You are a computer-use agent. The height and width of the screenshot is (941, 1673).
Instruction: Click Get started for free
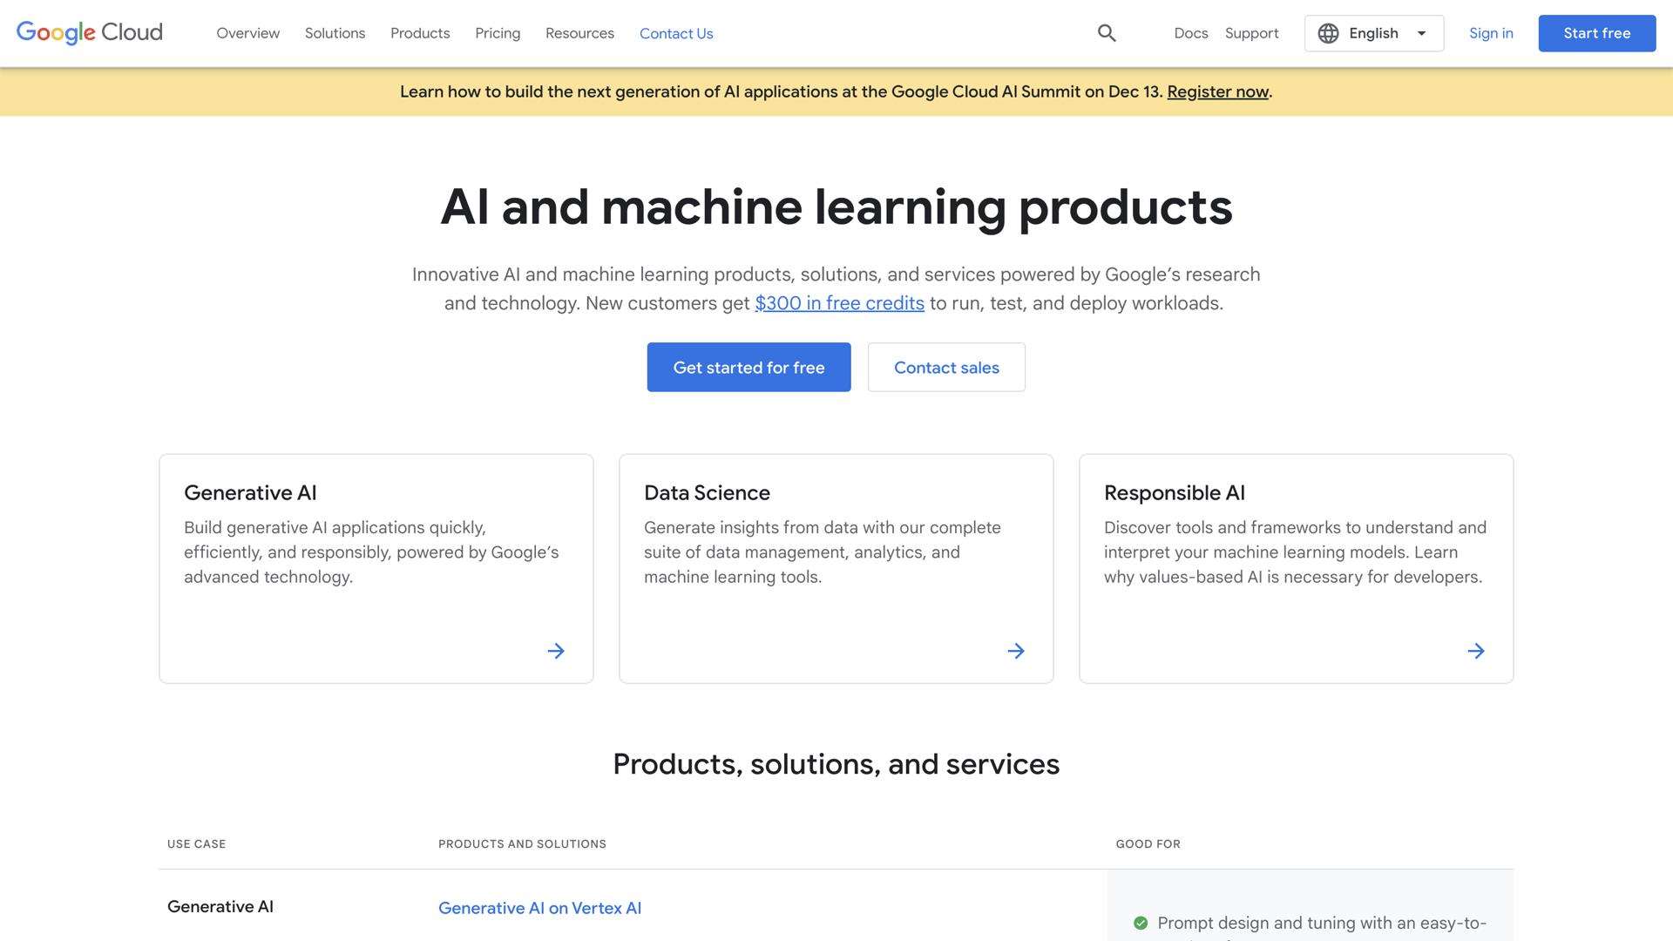coord(748,367)
